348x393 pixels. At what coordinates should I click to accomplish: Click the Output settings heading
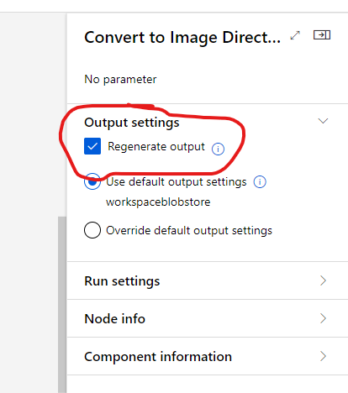coord(132,123)
